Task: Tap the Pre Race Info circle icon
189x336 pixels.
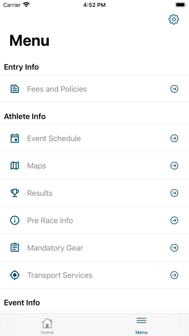Action: point(15,220)
